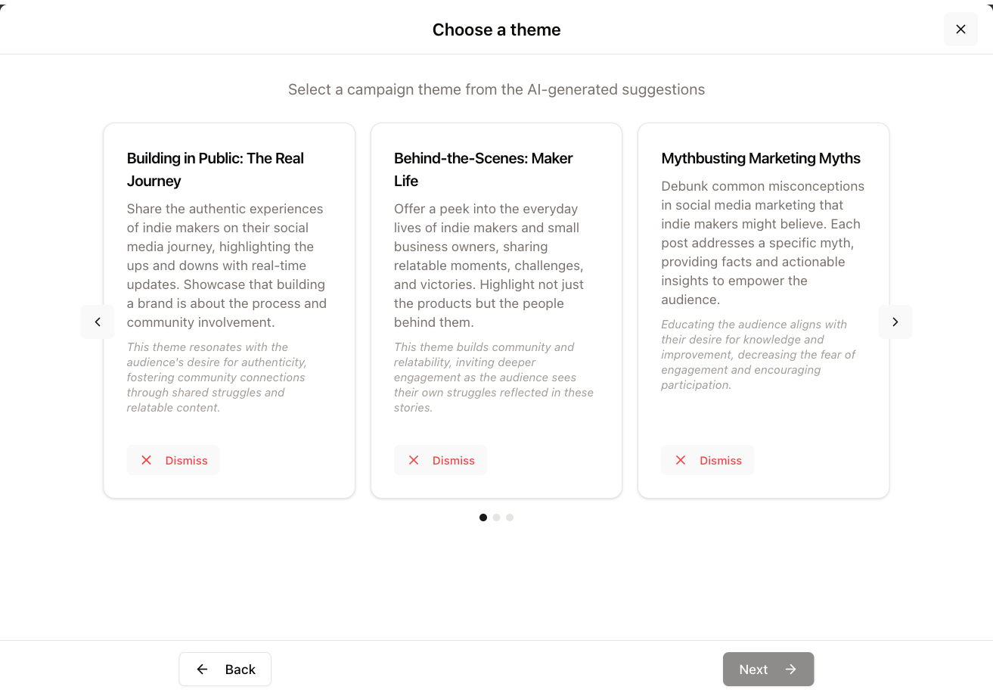Select the first carousel page dot

point(483,517)
